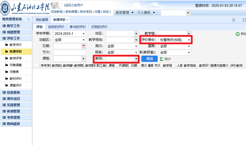Screen dimensions: 246x145
Task: Toggle the select-all checkbox in table header
Action: point(36,65)
